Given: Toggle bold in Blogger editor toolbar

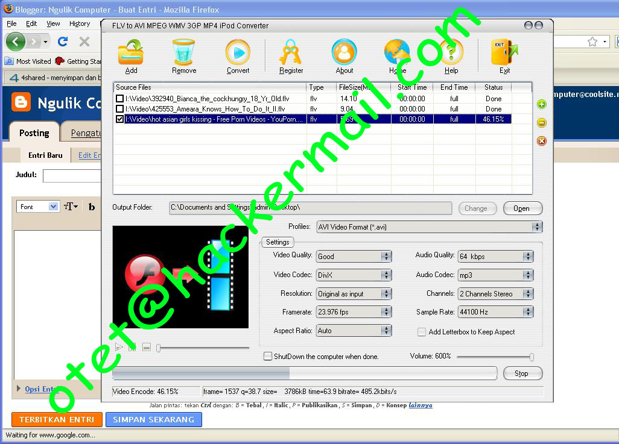Looking at the screenshot, I should pyautogui.click(x=92, y=207).
